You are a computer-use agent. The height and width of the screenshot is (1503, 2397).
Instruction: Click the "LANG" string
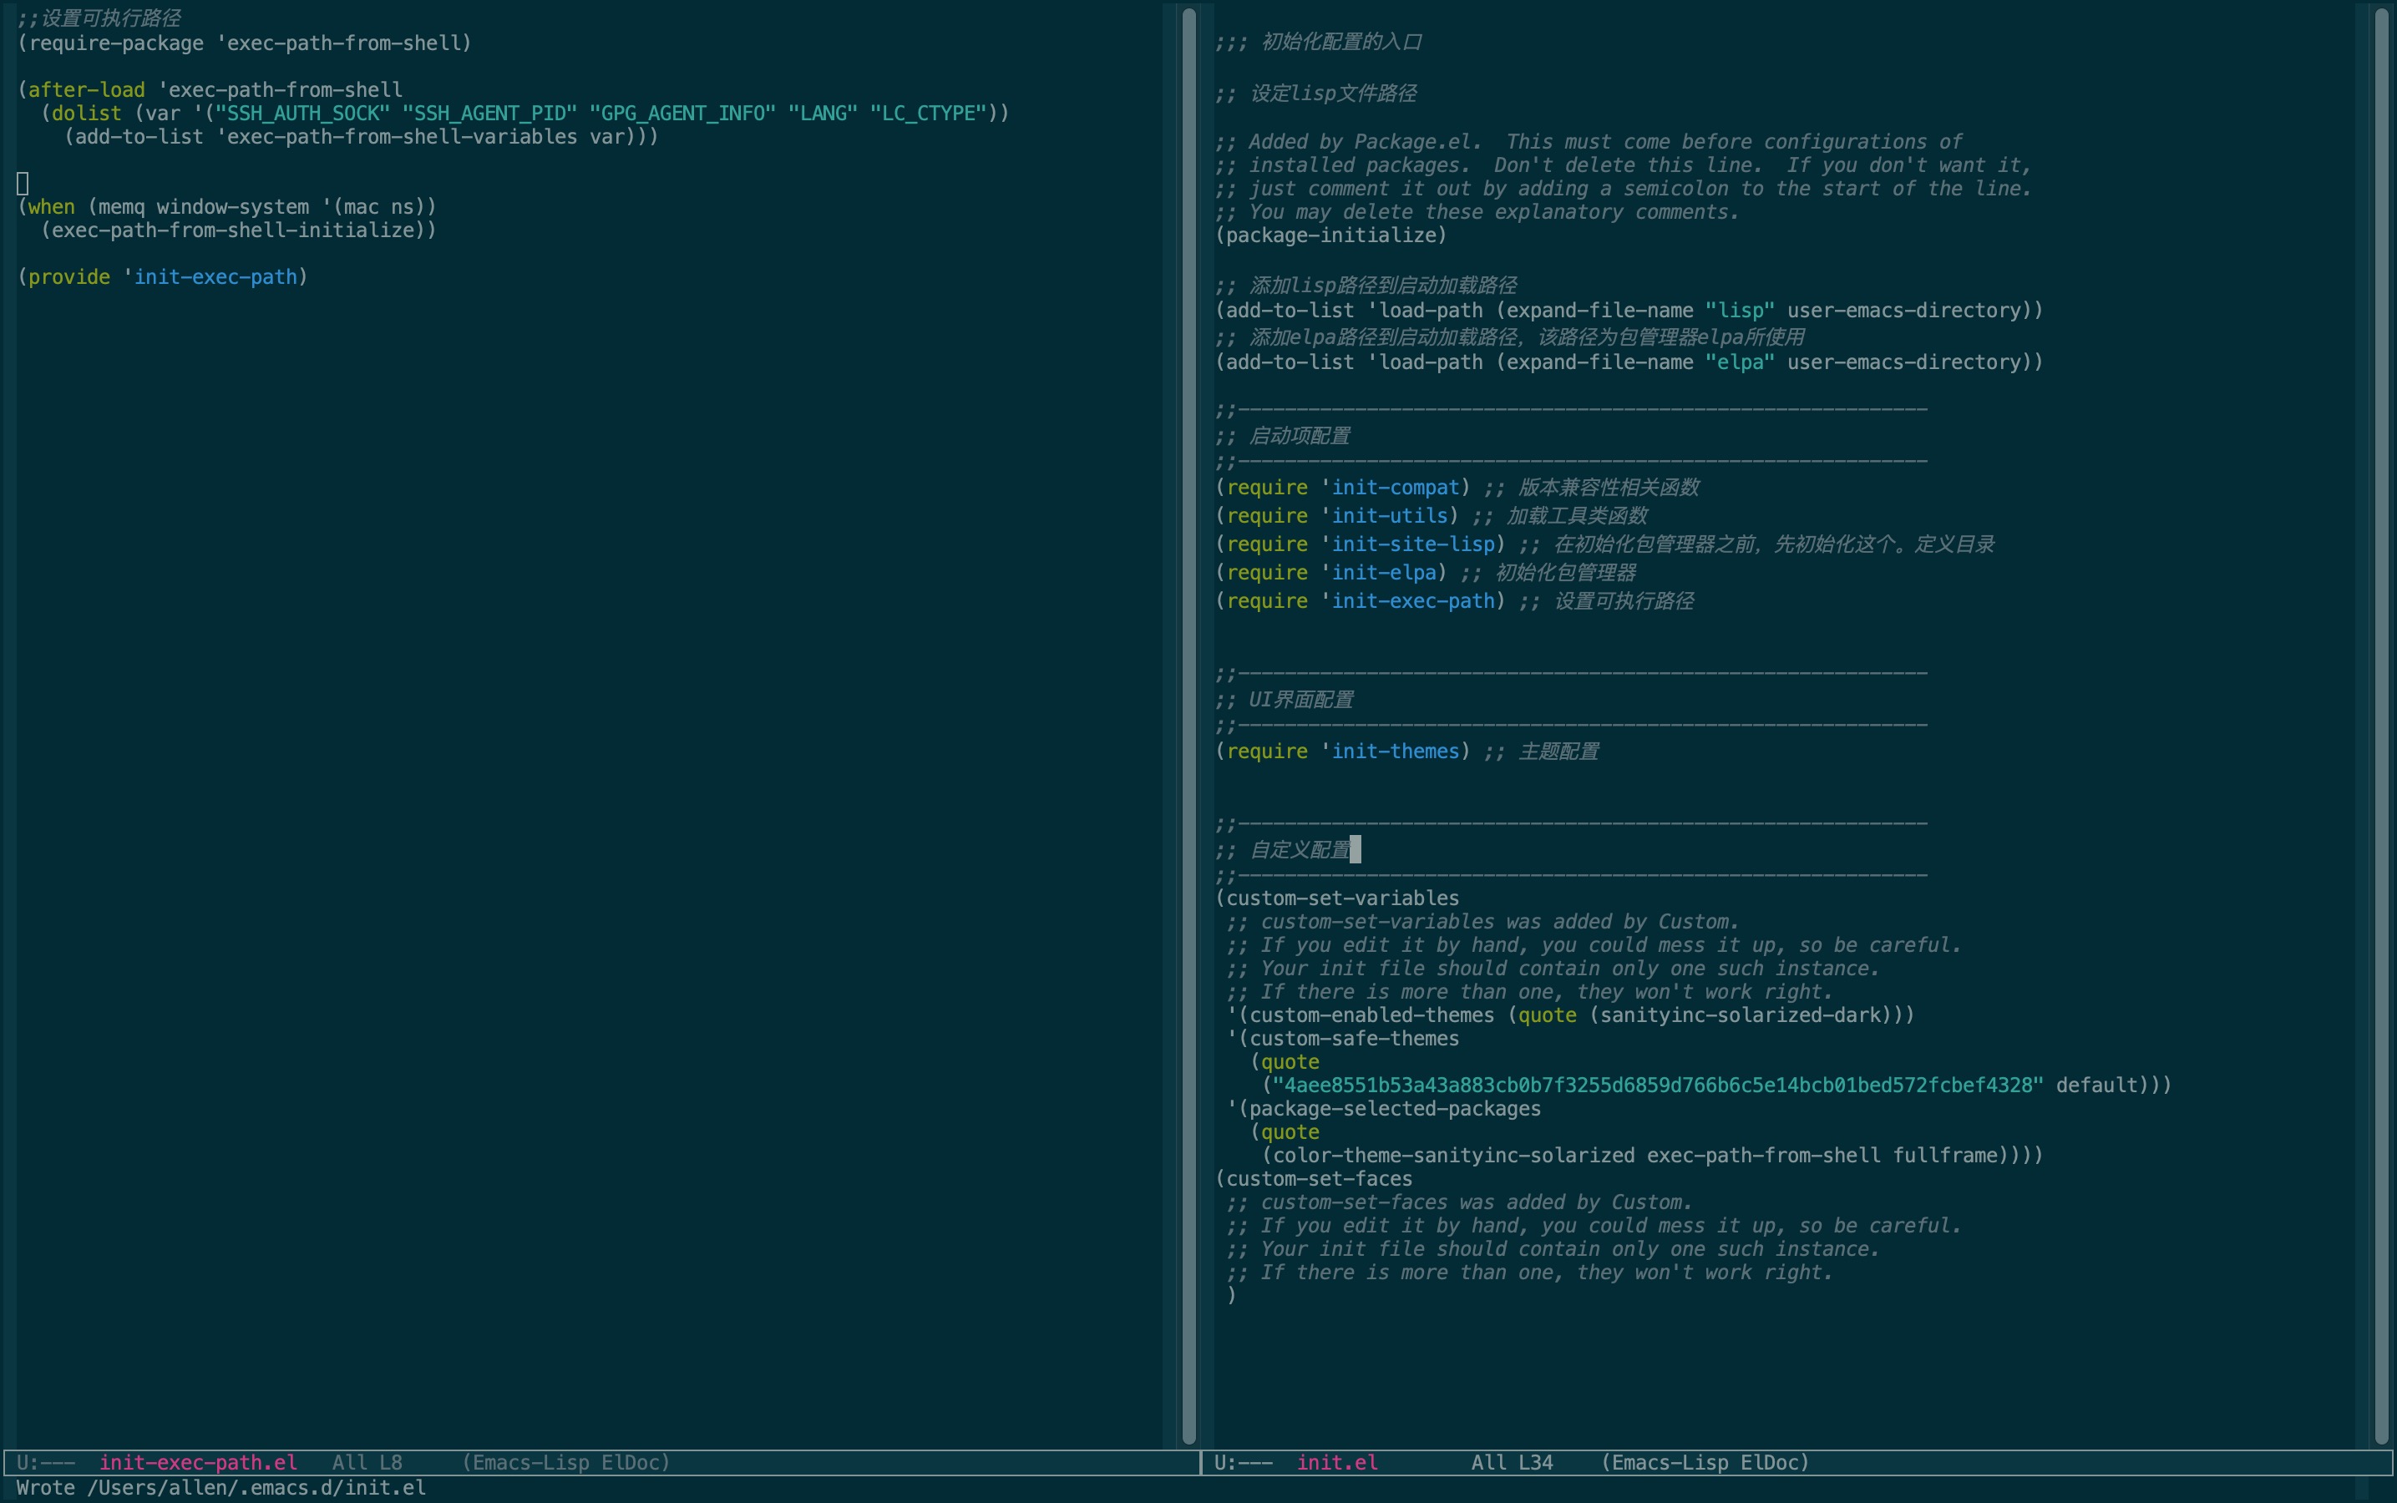(x=822, y=114)
